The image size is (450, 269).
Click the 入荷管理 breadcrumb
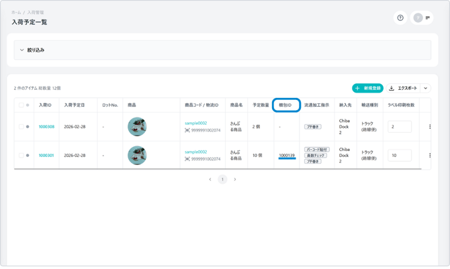(36, 13)
